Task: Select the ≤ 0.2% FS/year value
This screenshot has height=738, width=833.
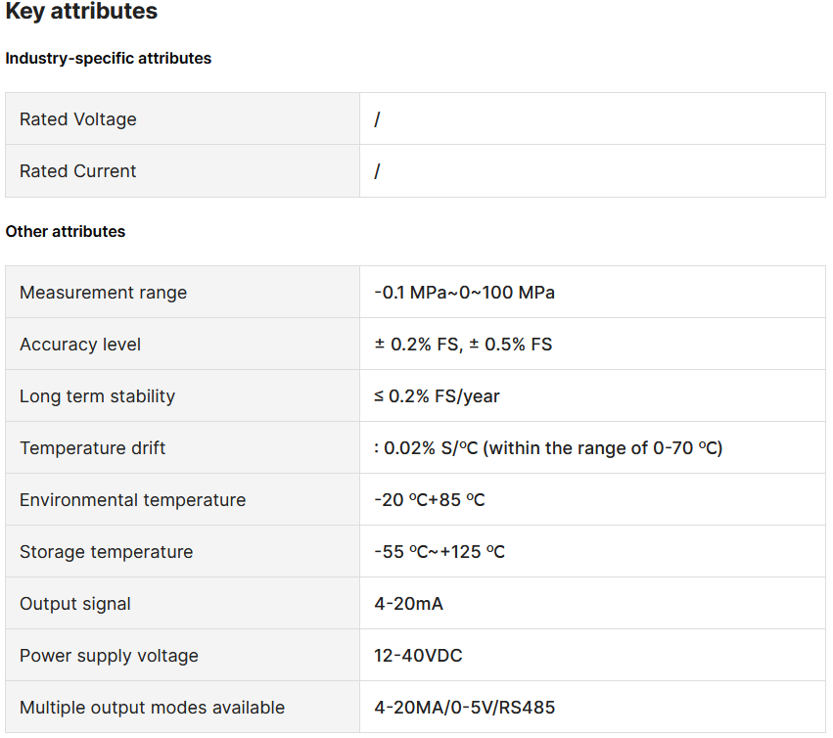Action: pos(437,396)
